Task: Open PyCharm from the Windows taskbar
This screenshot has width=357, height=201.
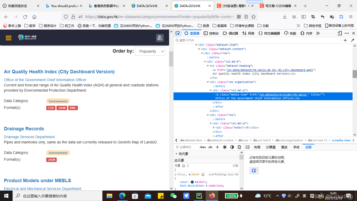Action: point(199,196)
